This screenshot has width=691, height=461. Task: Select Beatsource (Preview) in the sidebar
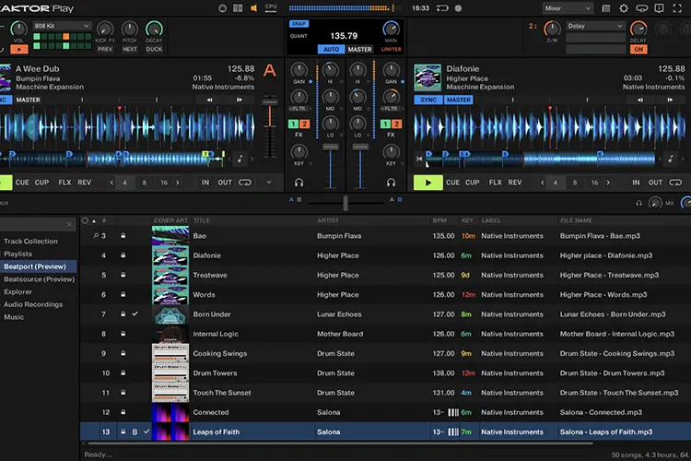[x=40, y=279]
